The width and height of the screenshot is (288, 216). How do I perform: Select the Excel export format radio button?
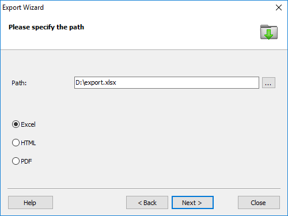[x=16, y=124]
